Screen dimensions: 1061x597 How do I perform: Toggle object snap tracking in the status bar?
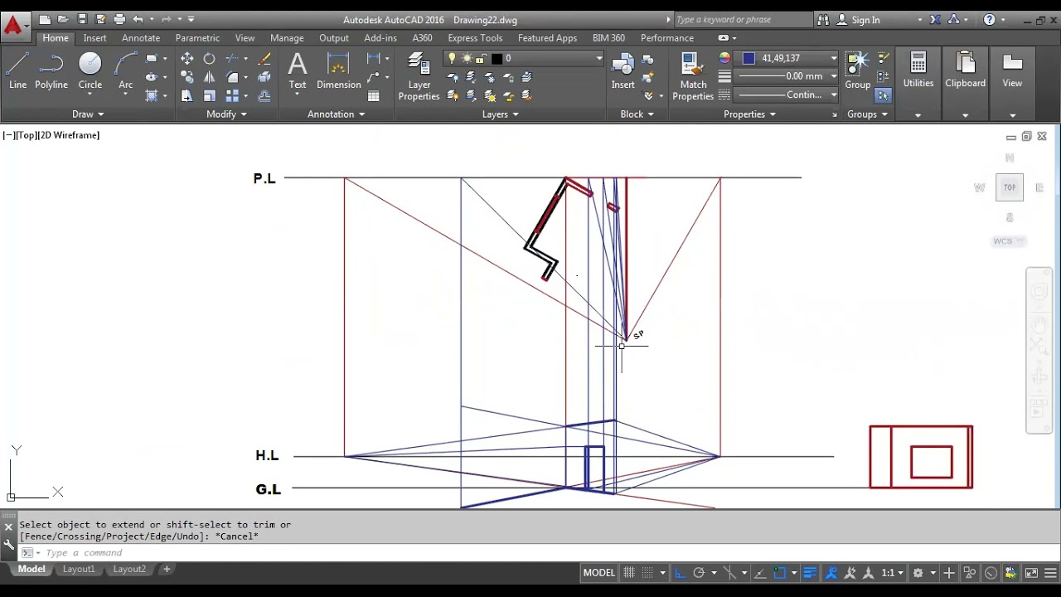760,573
